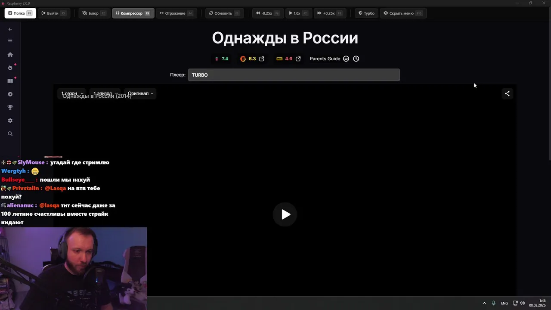Click alienanuc username in chat

[x=21, y=205]
